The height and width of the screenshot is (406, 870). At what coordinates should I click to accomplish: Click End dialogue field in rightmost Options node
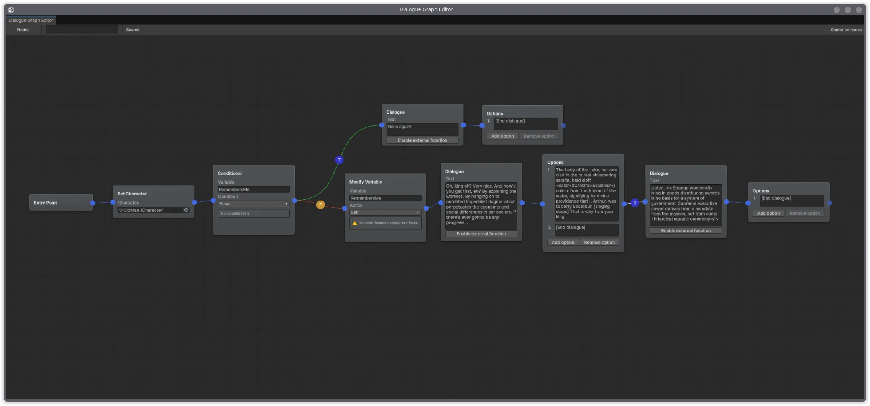coord(792,201)
